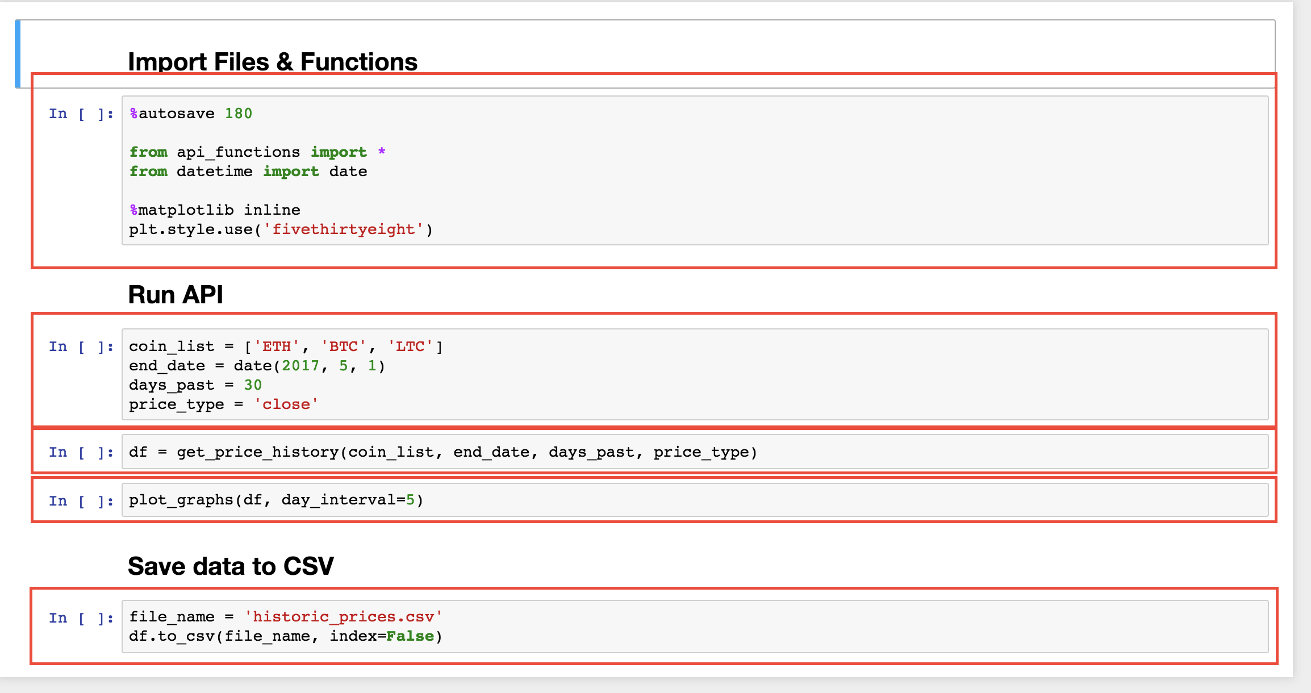Click the days_past = 30 line
The image size is (1311, 693).
(195, 385)
